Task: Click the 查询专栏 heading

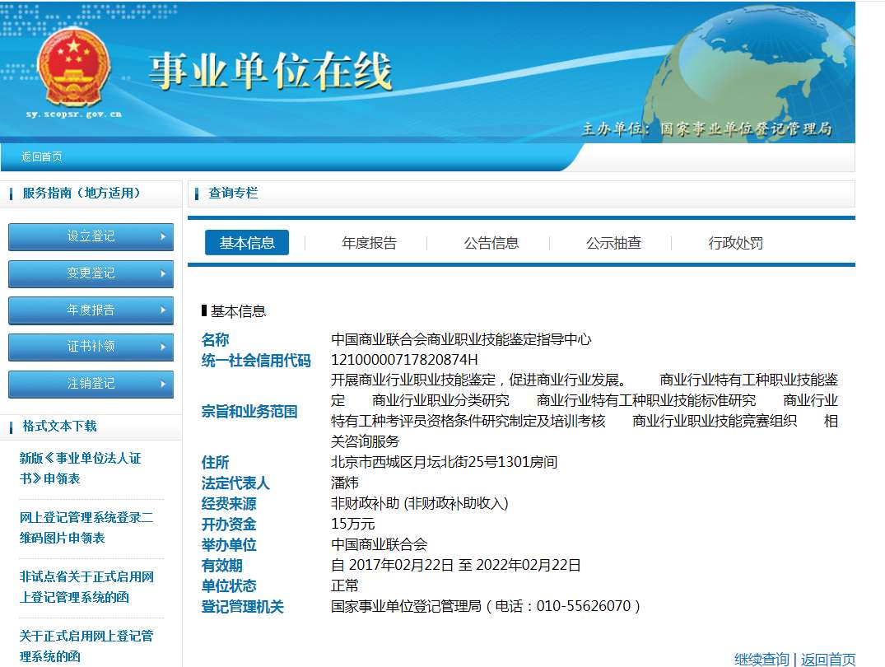Action: (233, 194)
